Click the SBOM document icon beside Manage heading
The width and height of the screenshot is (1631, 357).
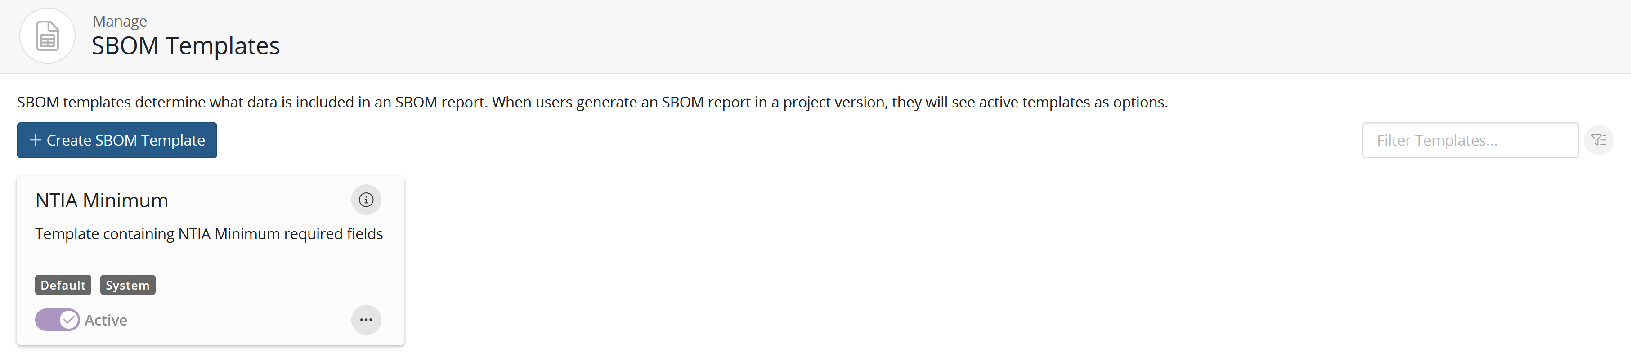pos(48,36)
